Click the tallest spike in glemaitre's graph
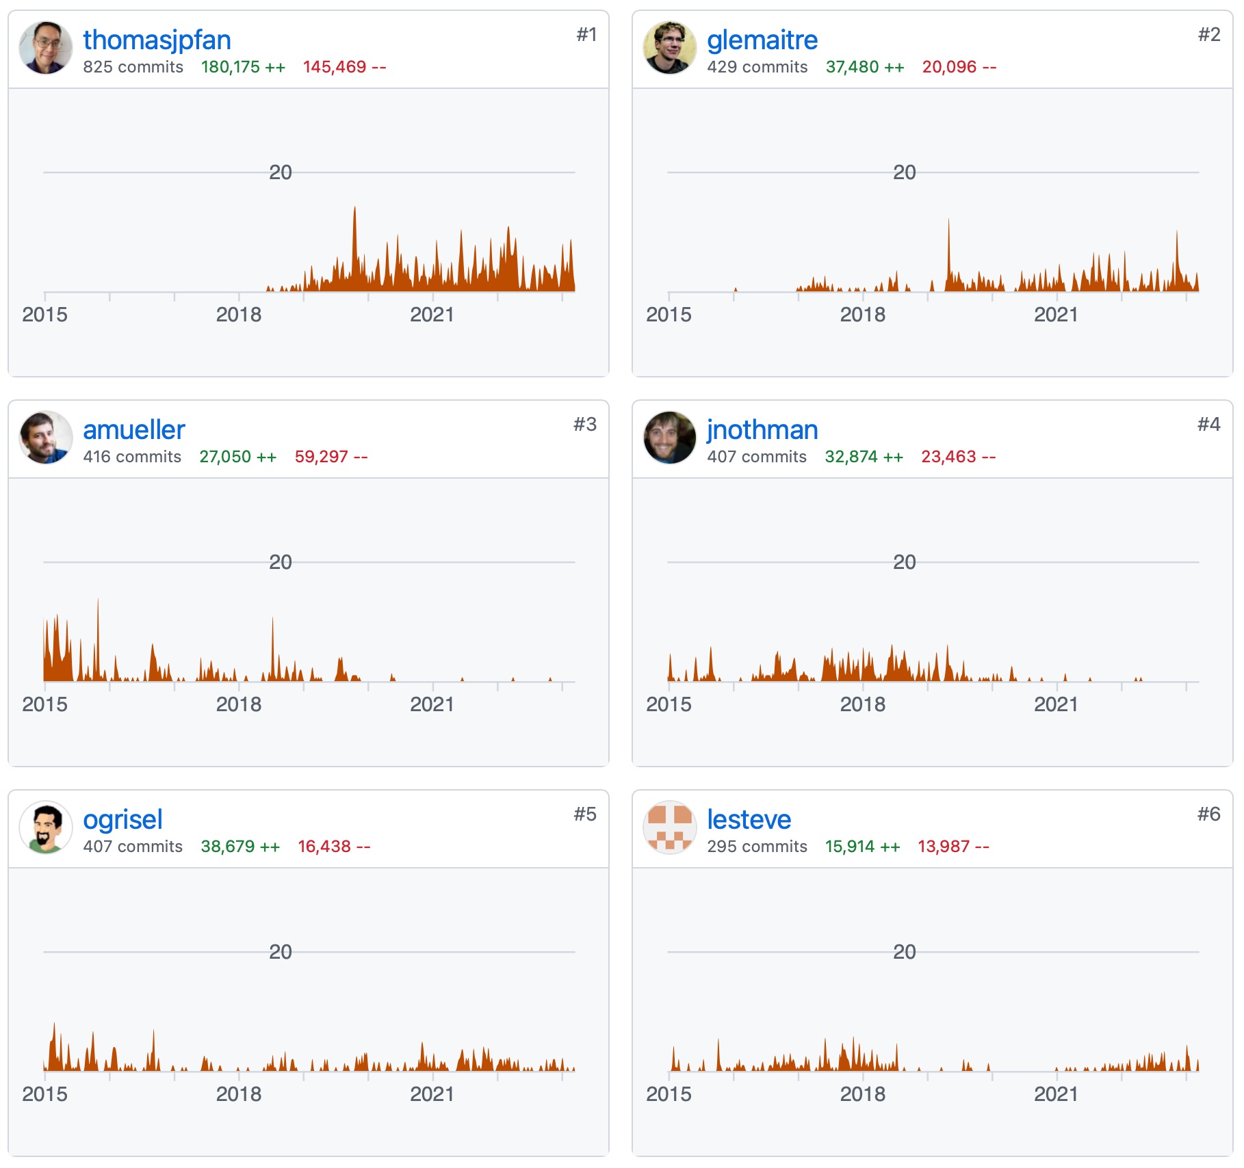 click(948, 253)
